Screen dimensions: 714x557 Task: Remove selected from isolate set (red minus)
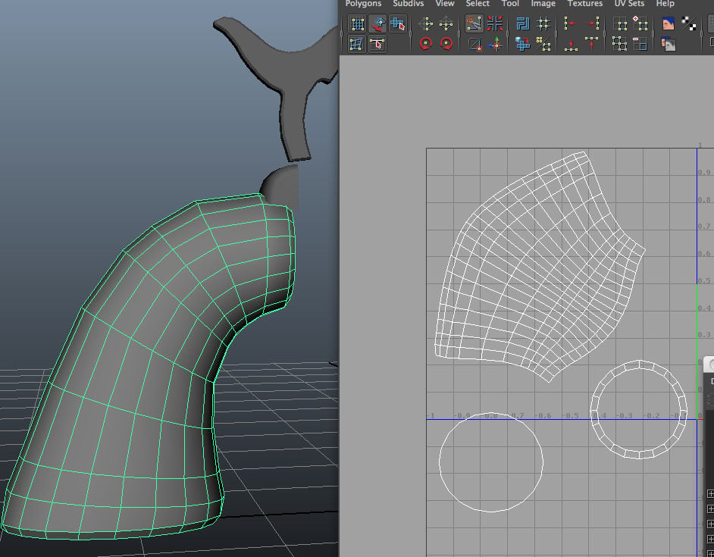pos(640,44)
